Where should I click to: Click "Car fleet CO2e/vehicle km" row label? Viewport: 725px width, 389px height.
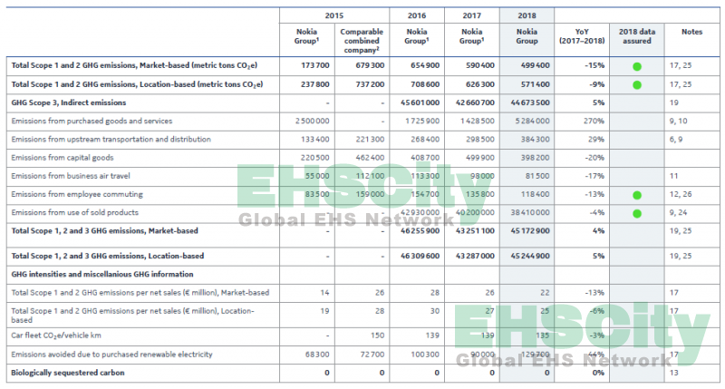point(61,335)
